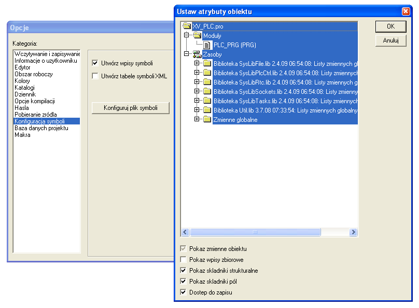The image size is (419, 308).
Task: Click the scroll right arrow in tree
Action: [x=353, y=232]
